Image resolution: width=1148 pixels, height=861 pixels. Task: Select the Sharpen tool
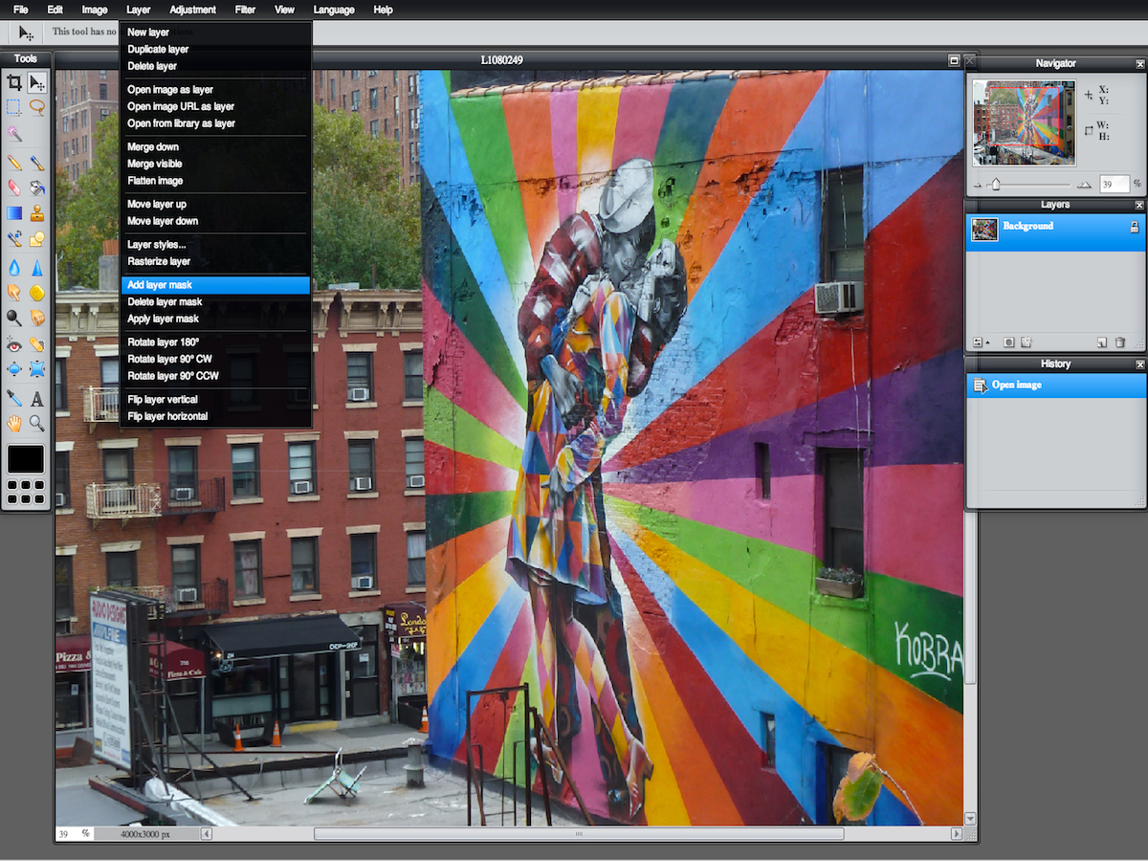click(x=37, y=267)
